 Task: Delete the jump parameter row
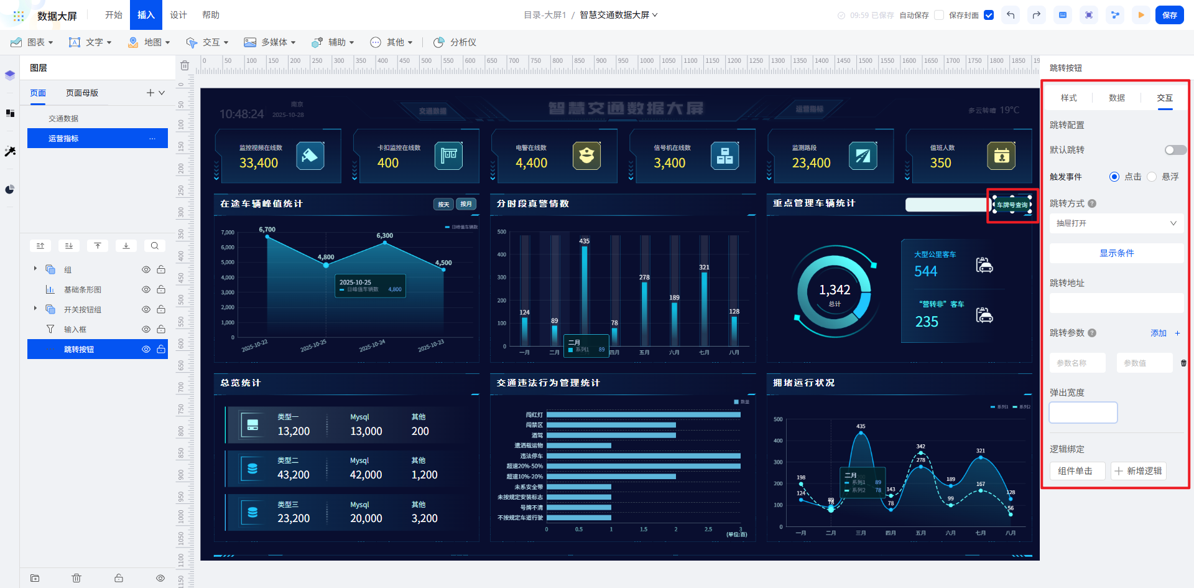coord(1183,363)
